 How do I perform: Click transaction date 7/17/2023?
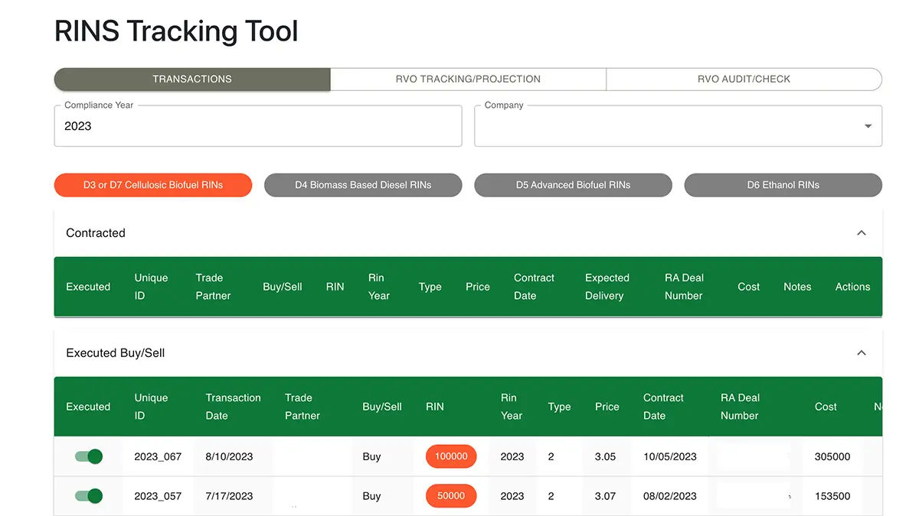point(229,496)
